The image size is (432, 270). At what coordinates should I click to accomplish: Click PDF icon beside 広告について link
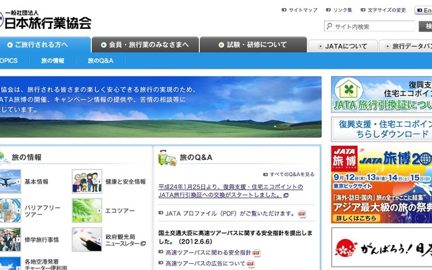[250, 264]
